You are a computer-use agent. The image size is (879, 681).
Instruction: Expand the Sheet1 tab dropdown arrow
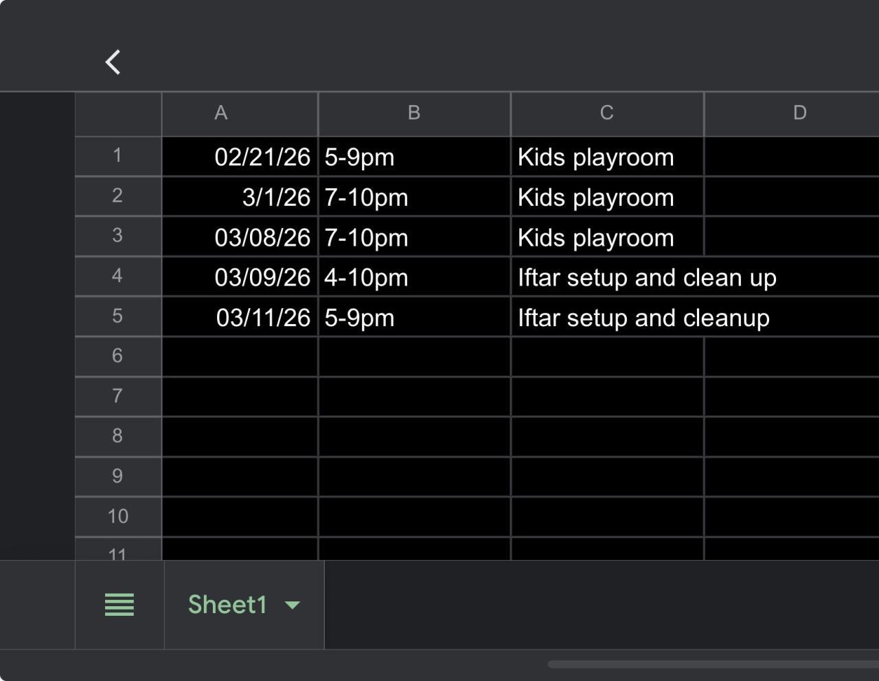pyautogui.click(x=293, y=605)
